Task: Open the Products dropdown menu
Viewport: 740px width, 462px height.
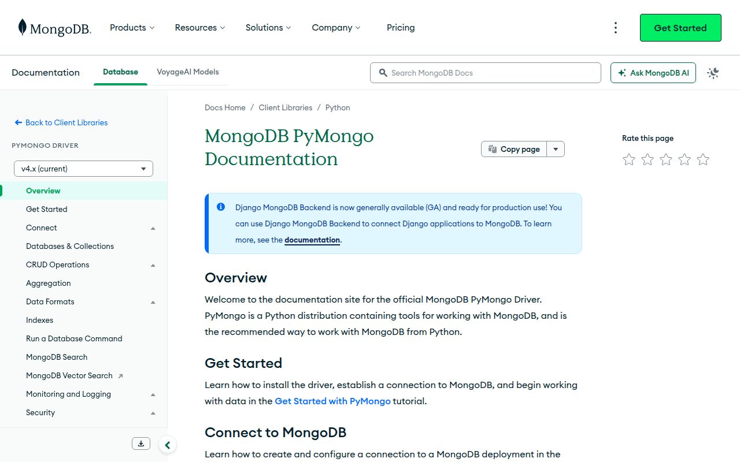Action: [132, 28]
